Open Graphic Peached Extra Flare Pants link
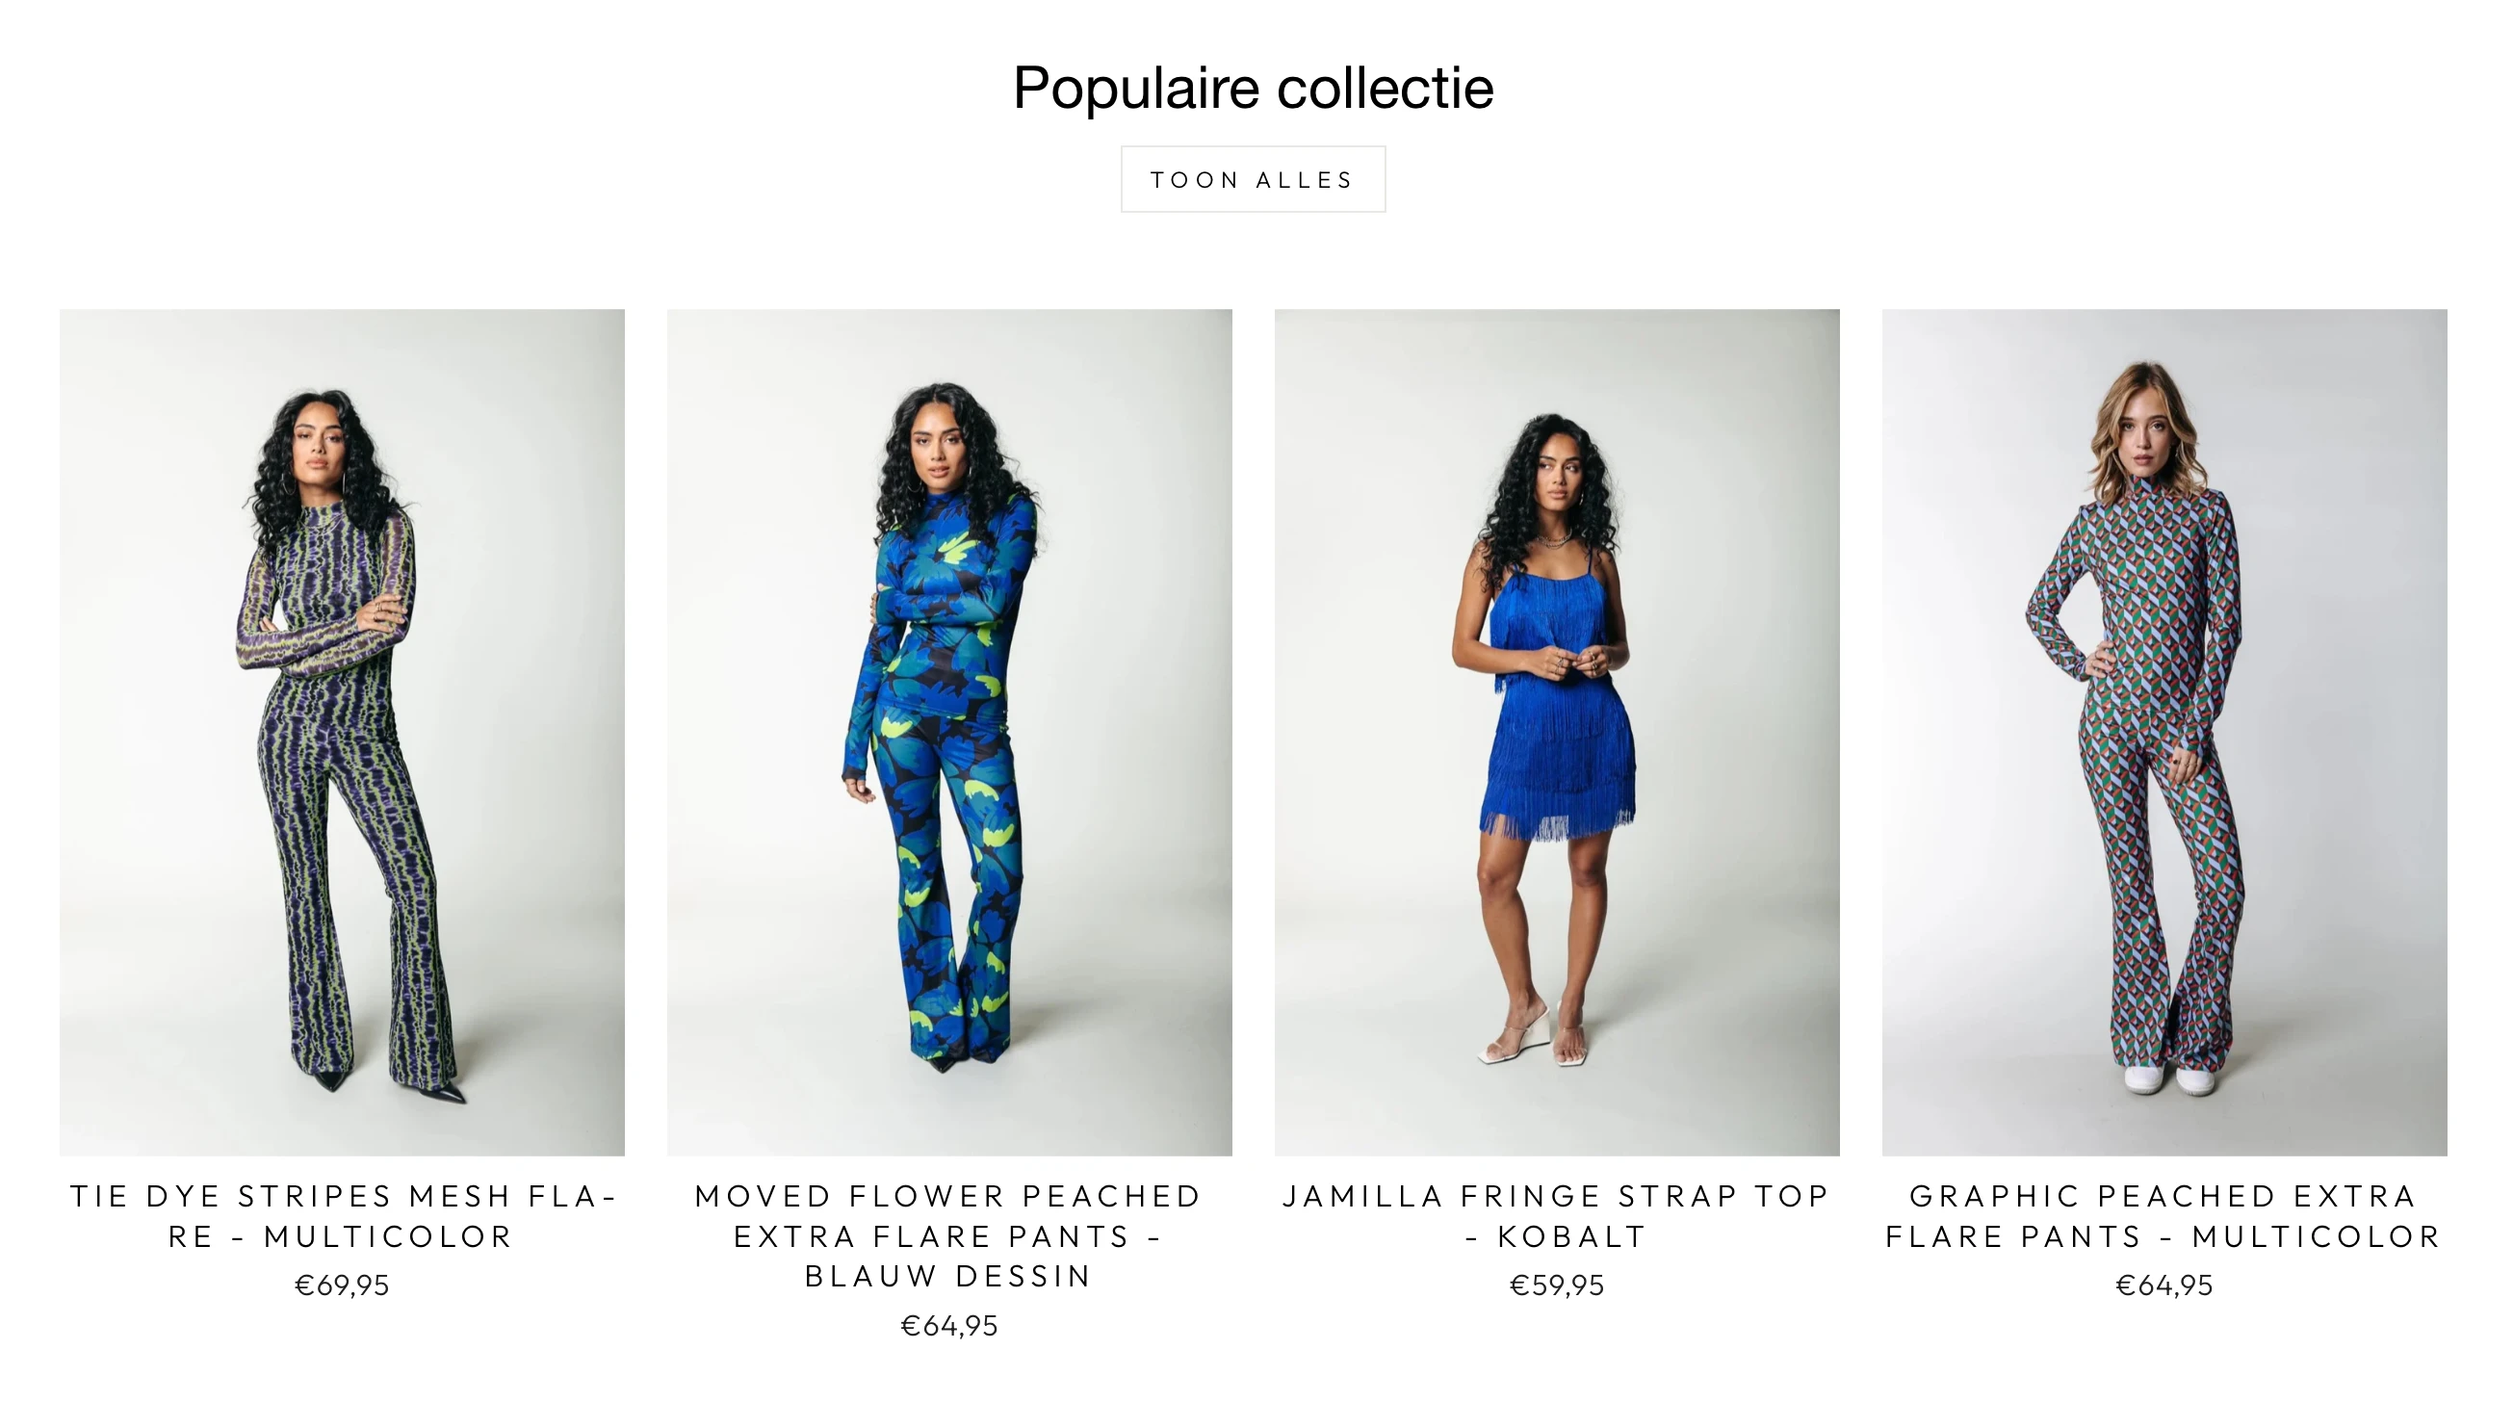The image size is (2513, 1402). click(x=2164, y=1215)
